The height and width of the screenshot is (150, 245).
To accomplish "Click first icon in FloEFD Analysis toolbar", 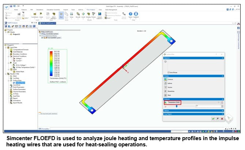I will point(5,26).
